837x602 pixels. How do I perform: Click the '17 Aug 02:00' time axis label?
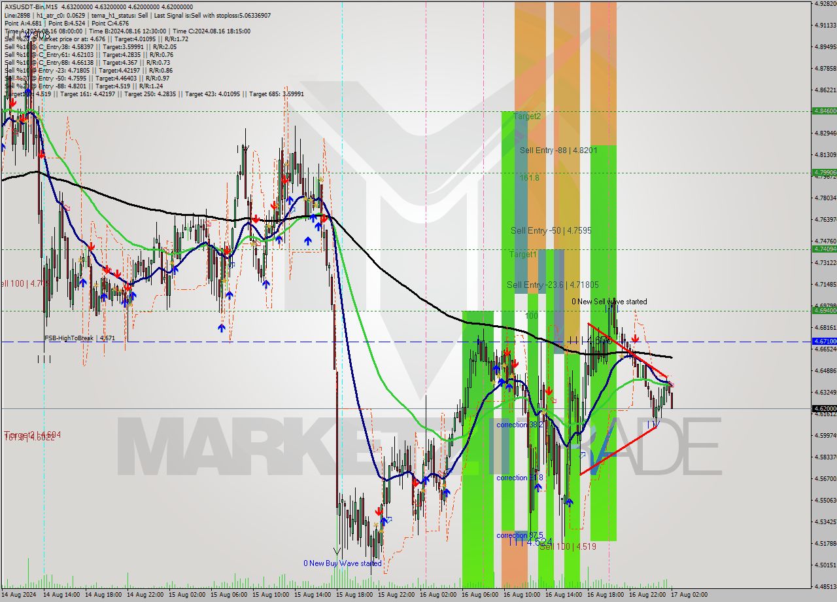pyautogui.click(x=689, y=595)
